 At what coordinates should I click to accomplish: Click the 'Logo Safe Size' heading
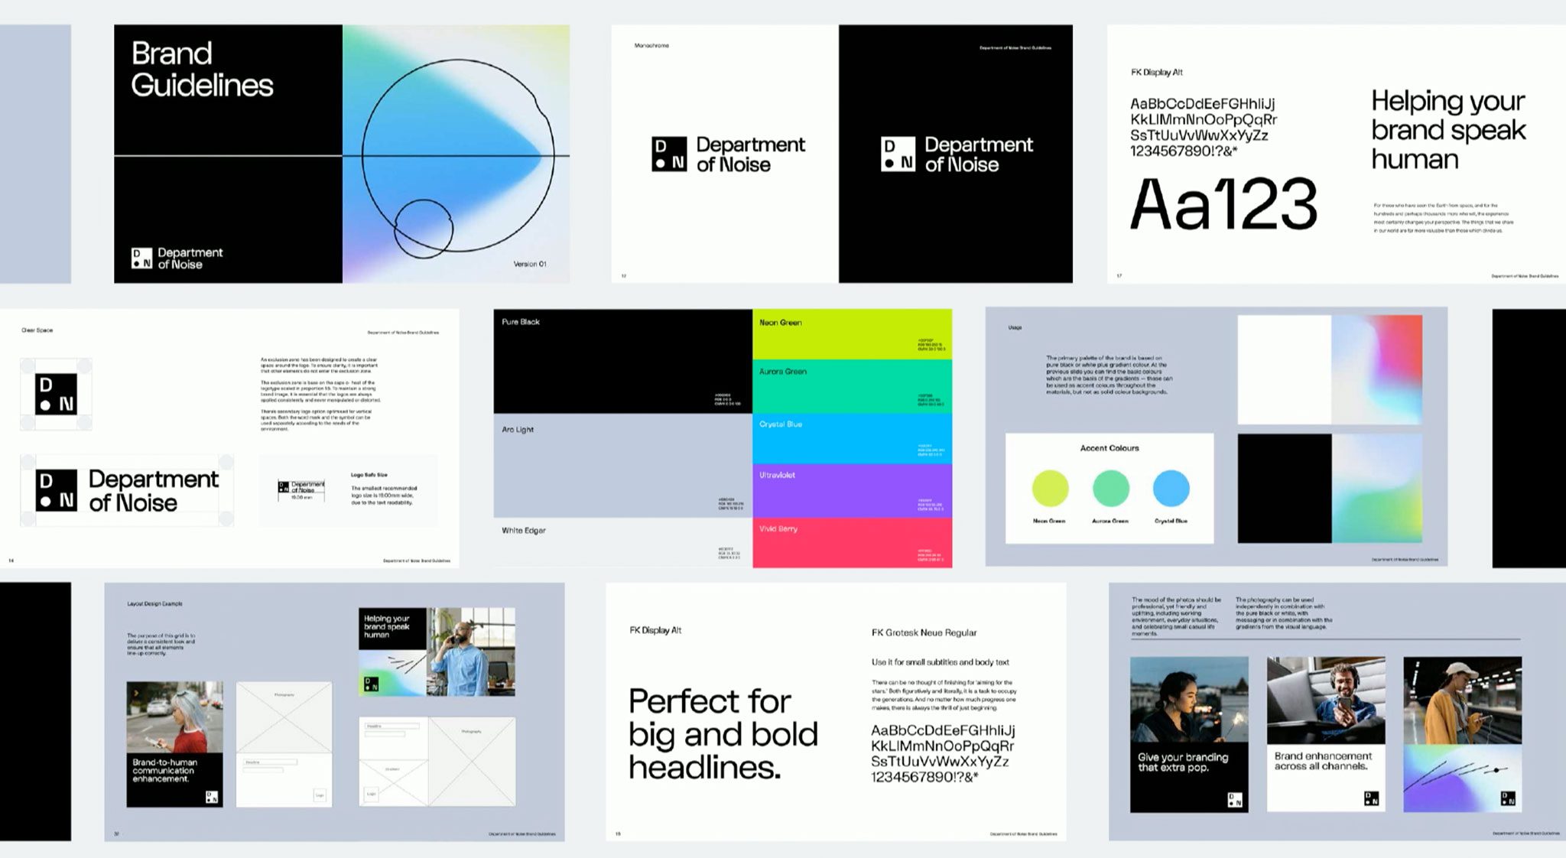[369, 475]
